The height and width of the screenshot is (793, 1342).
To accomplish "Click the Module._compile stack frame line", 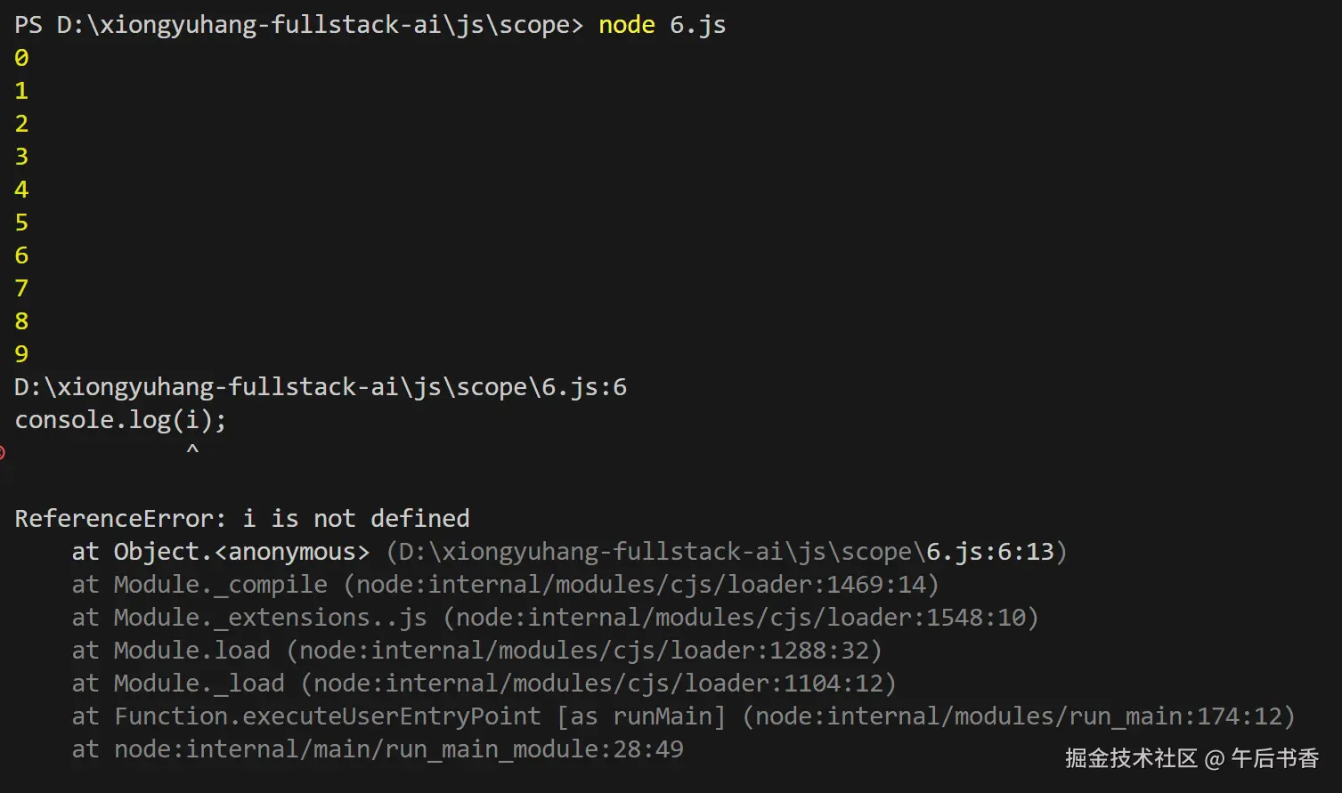I will (x=504, y=585).
